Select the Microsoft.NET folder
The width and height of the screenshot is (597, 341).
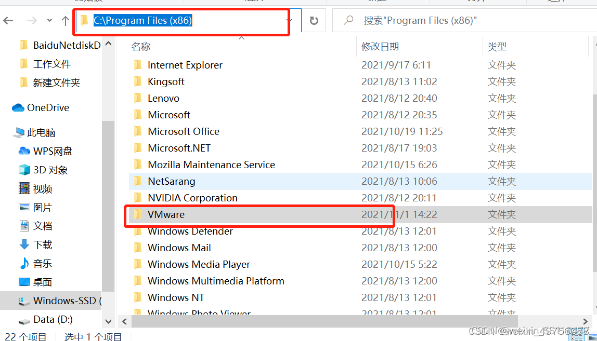click(360, 148)
